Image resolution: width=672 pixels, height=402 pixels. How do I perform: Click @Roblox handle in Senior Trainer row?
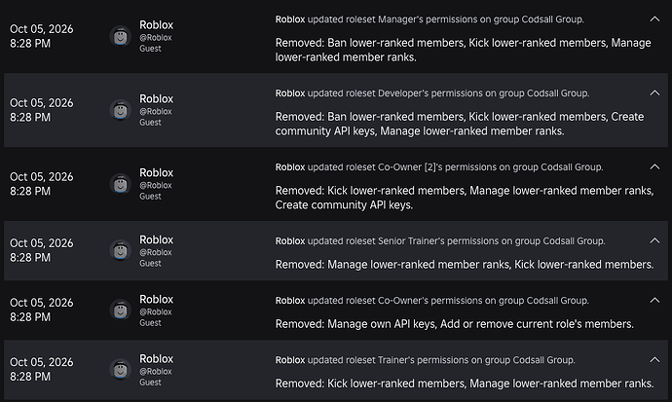(156, 252)
